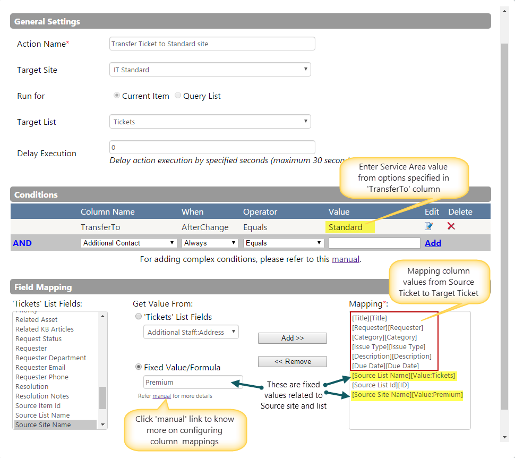Click the Standard value in conditions row
This screenshot has height=458, width=515.
346,227
